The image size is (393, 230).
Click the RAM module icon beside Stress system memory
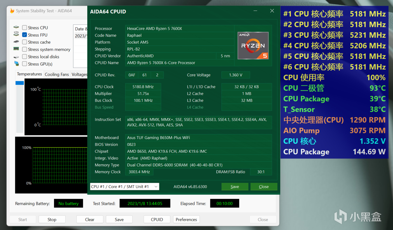click(x=16, y=49)
